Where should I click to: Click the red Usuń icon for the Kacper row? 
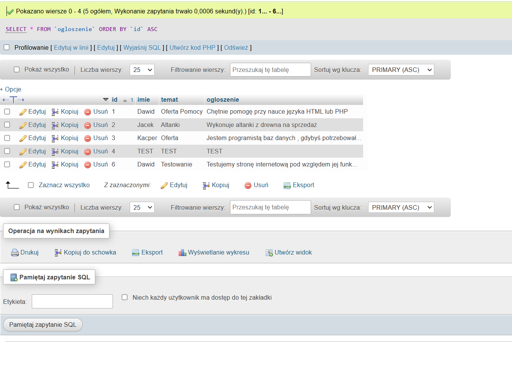[x=88, y=138]
